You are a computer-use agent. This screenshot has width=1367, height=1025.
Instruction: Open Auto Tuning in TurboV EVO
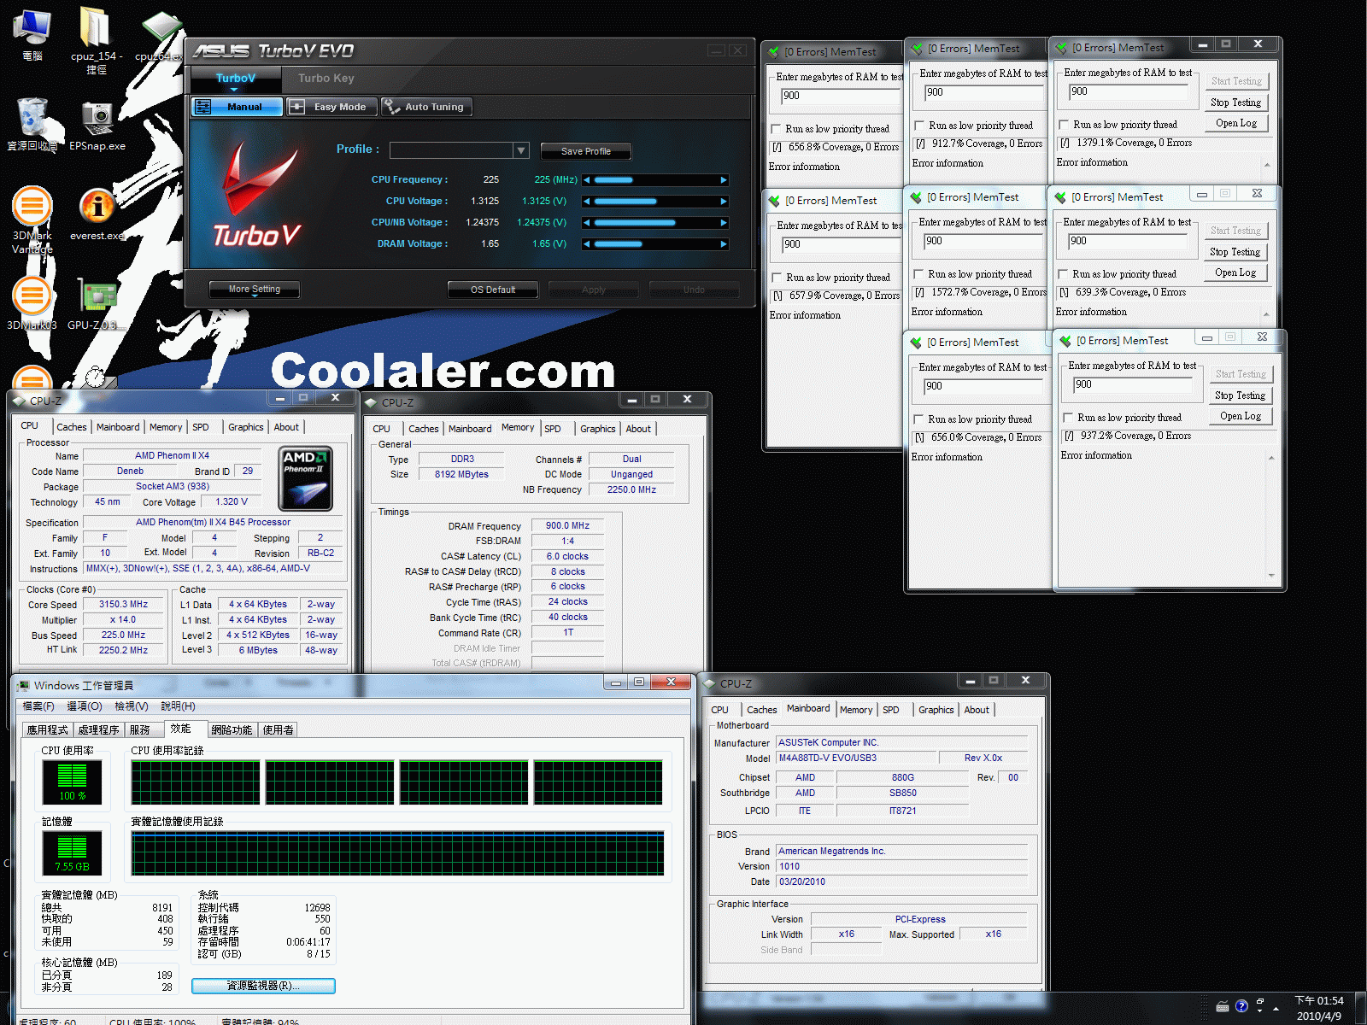coord(426,107)
